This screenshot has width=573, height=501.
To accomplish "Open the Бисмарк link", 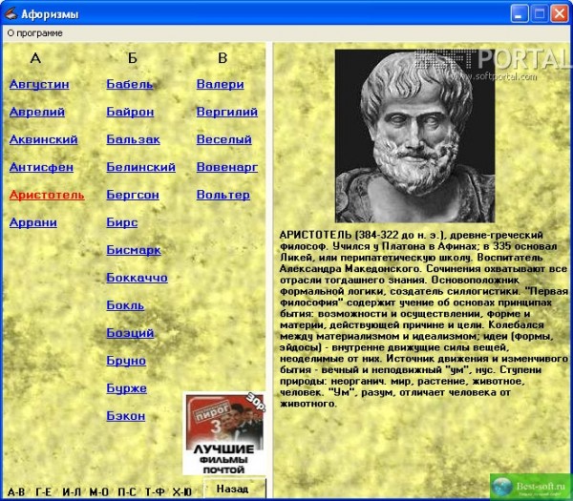I will coord(134,250).
